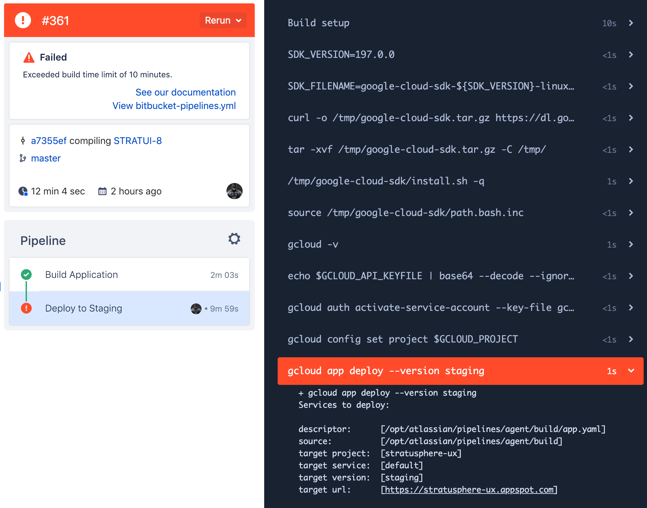
Task: Click the clock duration icon beside 12 min 4 sec
Action: click(x=23, y=191)
